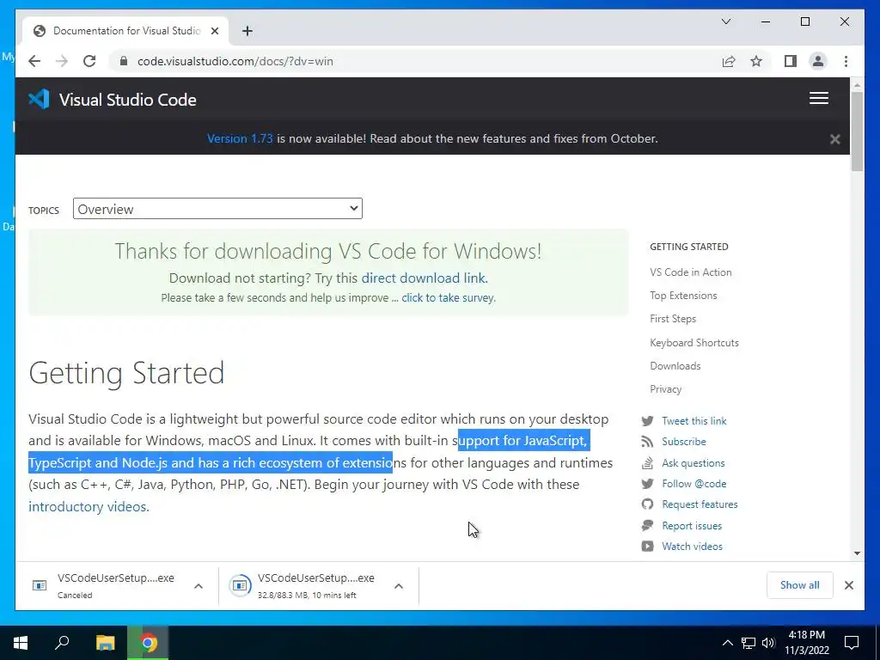Screen dimensions: 880x660
Task: Open the hamburger navigation menu
Action: point(818,98)
